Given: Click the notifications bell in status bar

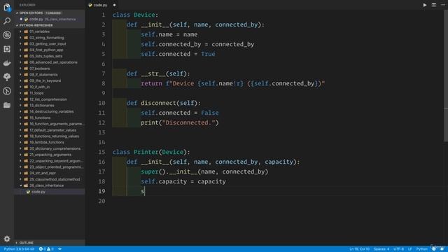Looking at the screenshot, I should (x=442, y=249).
